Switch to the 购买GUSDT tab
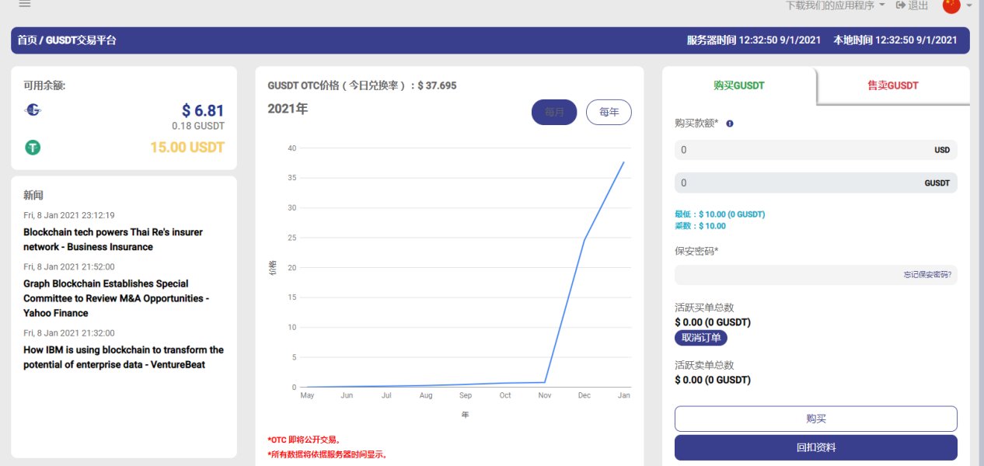The height and width of the screenshot is (466, 984). pos(739,85)
